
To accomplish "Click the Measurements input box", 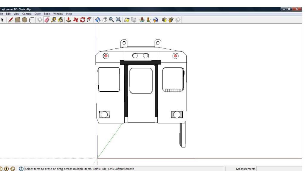I will [280, 169].
